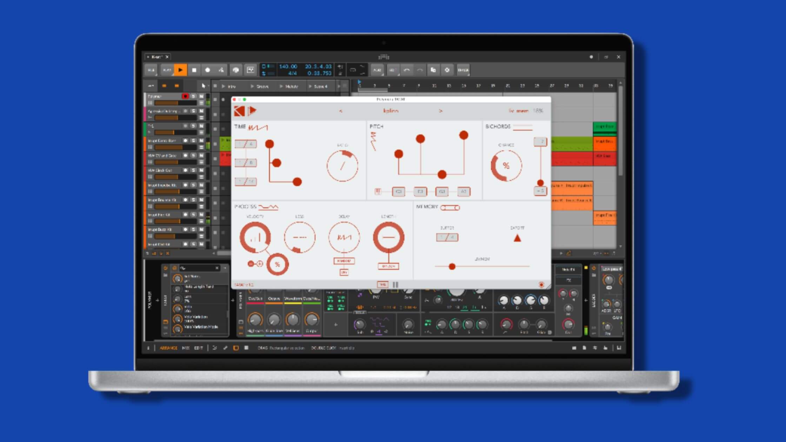Image resolution: width=786 pixels, height=442 pixels.
Task: Open the Play menu dropdown in toolbar
Action: coord(167,70)
